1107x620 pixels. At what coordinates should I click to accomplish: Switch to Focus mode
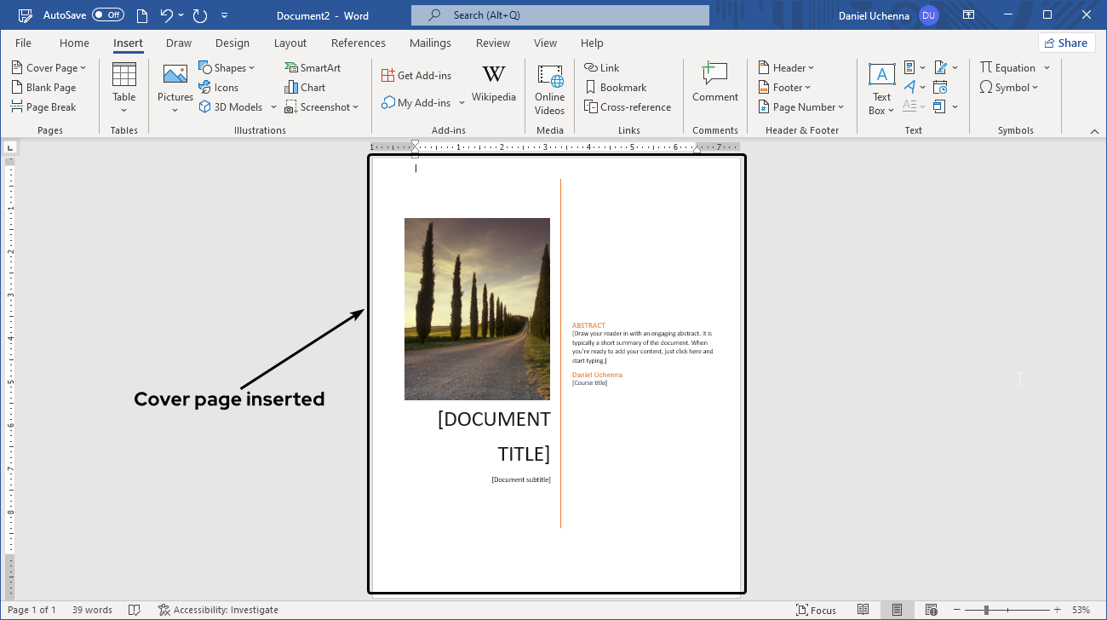point(816,610)
